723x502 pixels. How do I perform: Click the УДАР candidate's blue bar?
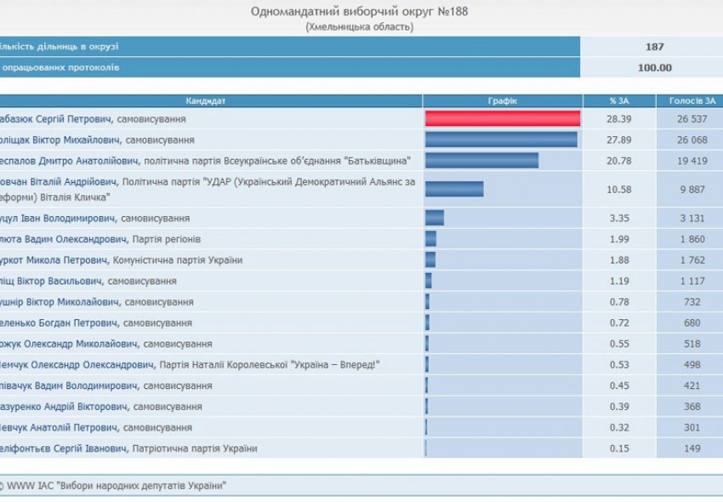pyautogui.click(x=454, y=189)
